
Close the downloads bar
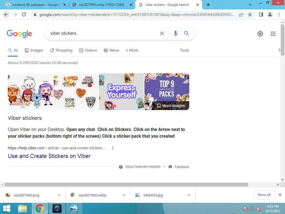[280, 195]
